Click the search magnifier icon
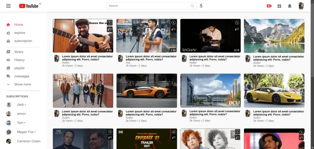314x149 pixels. pyautogui.click(x=192, y=6)
